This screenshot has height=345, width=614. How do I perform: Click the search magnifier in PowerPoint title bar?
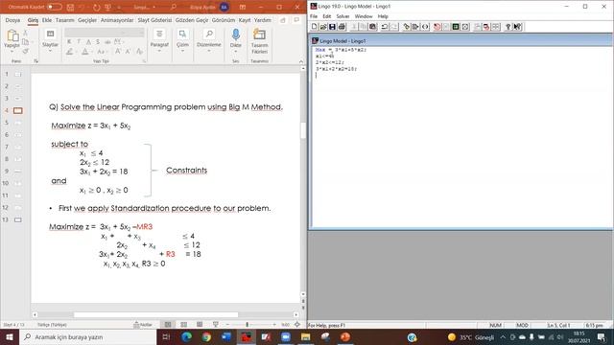pyautogui.click(x=174, y=7)
